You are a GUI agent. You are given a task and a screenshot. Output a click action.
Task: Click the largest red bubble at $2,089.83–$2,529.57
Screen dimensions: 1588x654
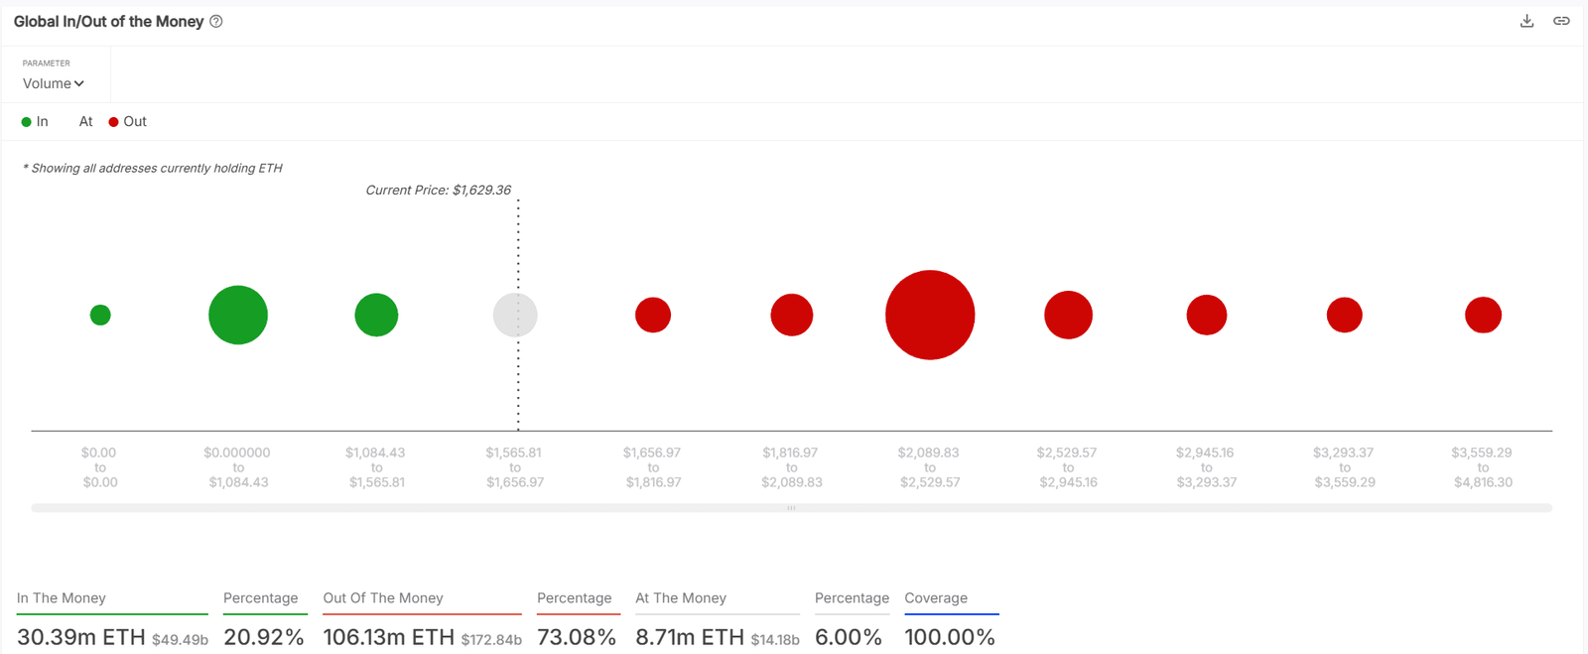tap(930, 315)
